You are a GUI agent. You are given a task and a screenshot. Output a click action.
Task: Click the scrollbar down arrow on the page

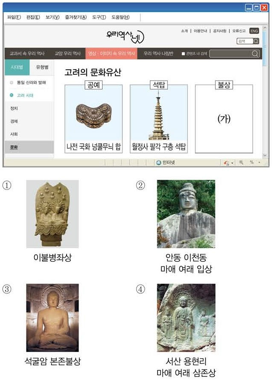tap(265, 155)
